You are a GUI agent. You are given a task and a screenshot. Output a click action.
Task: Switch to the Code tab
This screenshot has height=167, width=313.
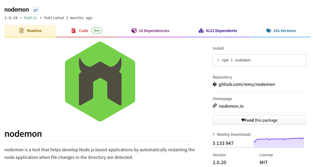87,31
